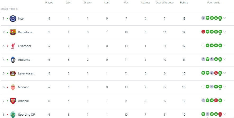Click the Liverpool club crest
The height and width of the screenshot is (118, 234).
13,46
